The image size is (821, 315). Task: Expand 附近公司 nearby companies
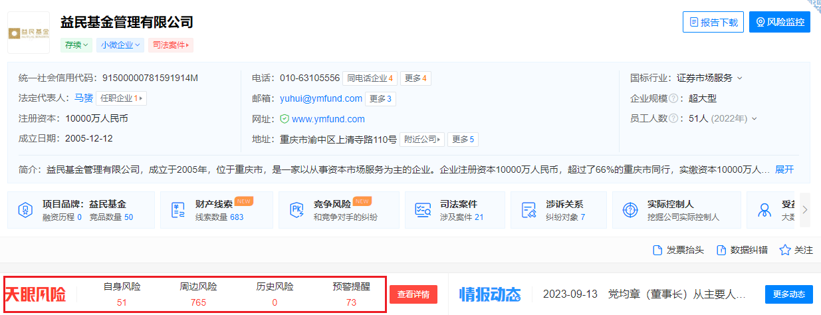coord(422,140)
